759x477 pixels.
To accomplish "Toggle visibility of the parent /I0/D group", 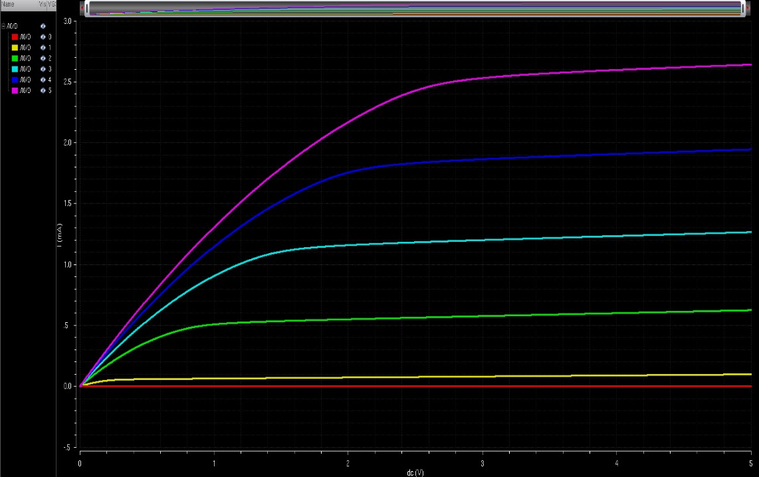I will (43, 26).
